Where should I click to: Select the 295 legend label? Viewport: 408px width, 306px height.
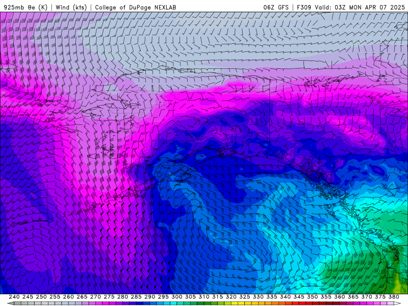(163, 297)
